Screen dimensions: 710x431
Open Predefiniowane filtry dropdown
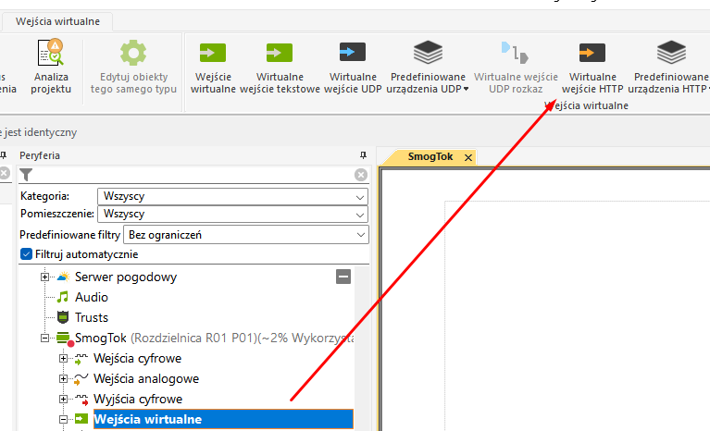246,235
